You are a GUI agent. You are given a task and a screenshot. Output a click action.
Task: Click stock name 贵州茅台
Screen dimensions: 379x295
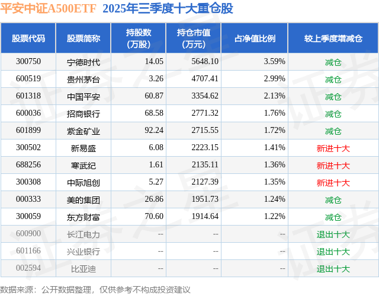(x=83, y=80)
